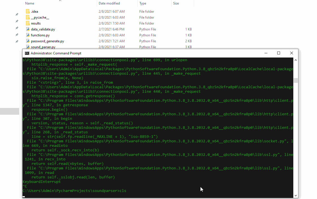Click the response.begin() traceback line
Viewport: 317px width, 199px height.
50,109
